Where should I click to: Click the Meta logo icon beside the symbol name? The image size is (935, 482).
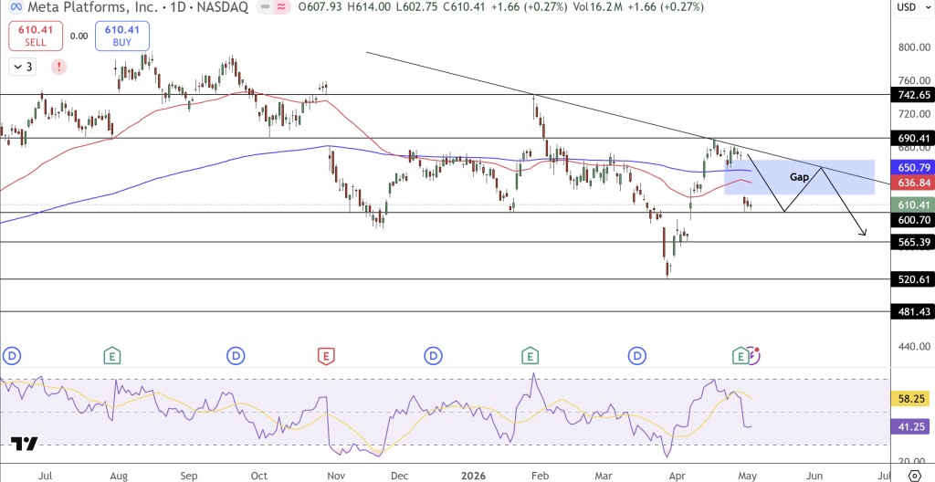[x=16, y=7]
